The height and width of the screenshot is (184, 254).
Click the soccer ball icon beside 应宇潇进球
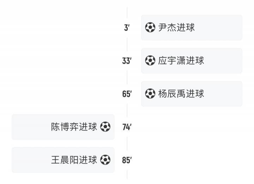click(150, 61)
